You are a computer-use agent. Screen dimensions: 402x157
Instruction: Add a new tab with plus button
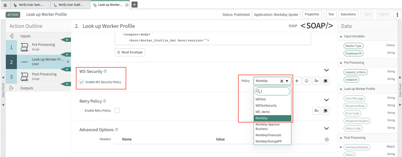click(135, 5)
